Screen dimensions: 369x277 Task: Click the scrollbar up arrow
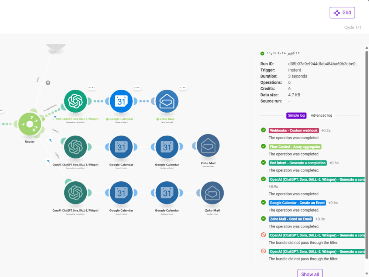point(367,48)
